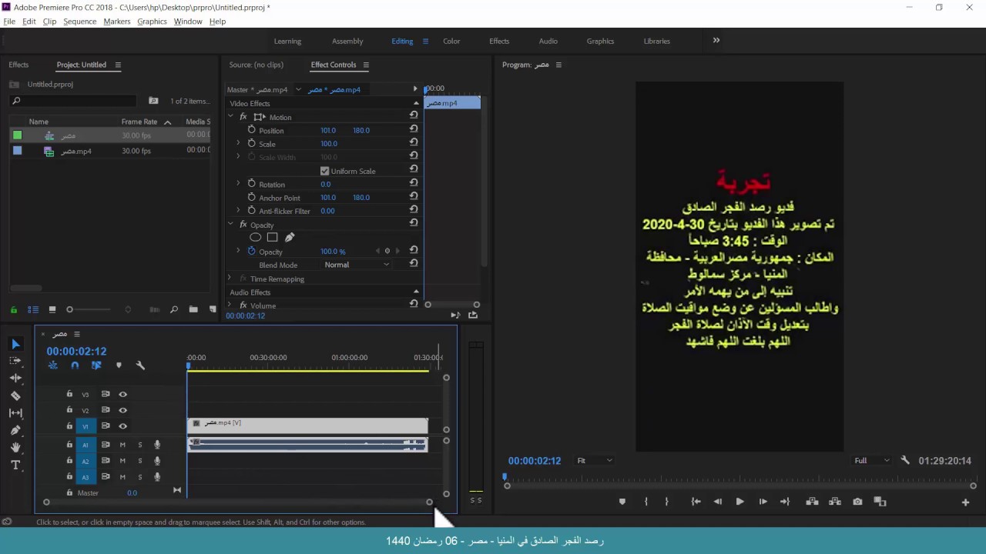Click New Bin folder icon in Project

(193, 309)
